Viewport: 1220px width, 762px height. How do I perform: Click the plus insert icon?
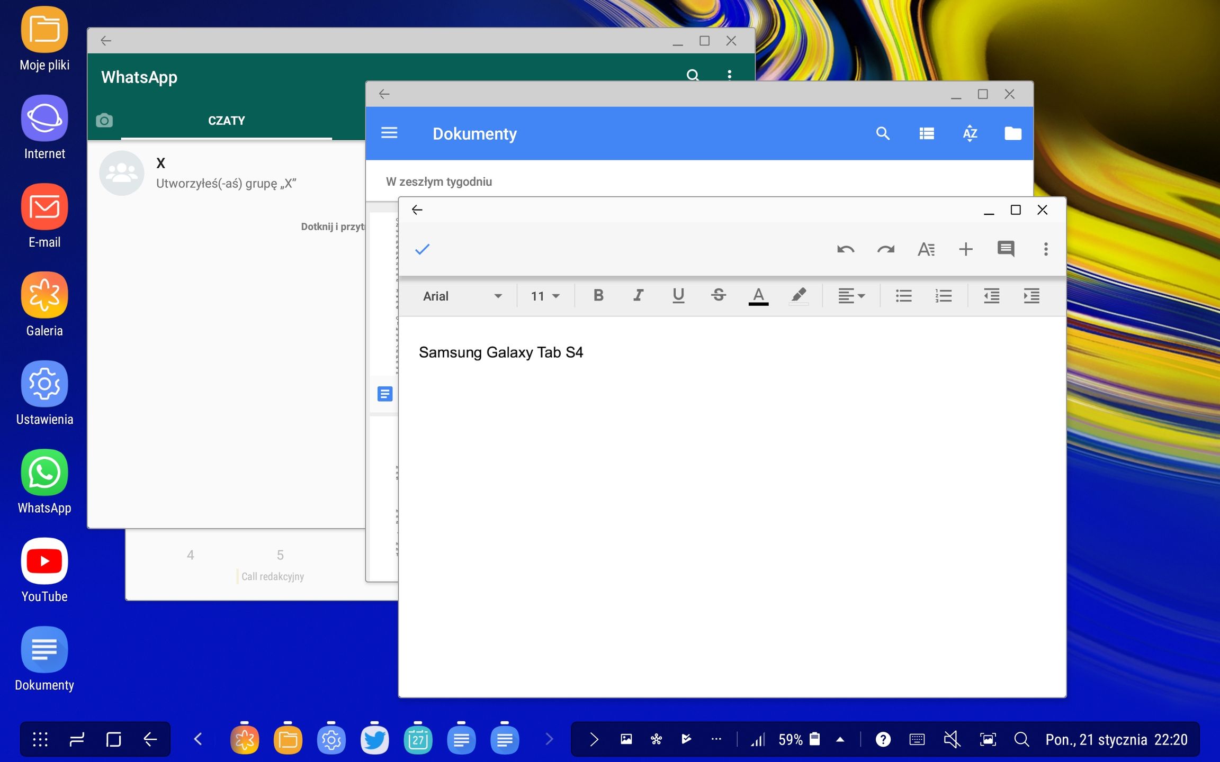[966, 249]
